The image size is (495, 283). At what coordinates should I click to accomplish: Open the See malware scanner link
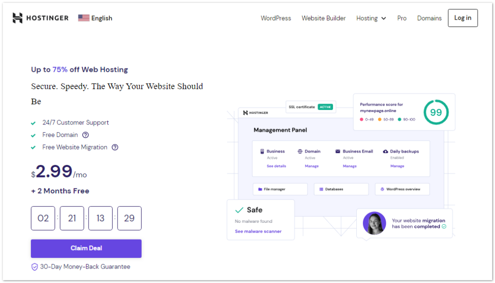(260, 230)
